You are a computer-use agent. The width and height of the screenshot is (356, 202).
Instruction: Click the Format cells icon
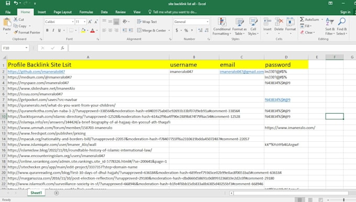point(291,22)
